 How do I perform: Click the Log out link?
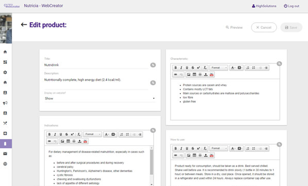292,6
